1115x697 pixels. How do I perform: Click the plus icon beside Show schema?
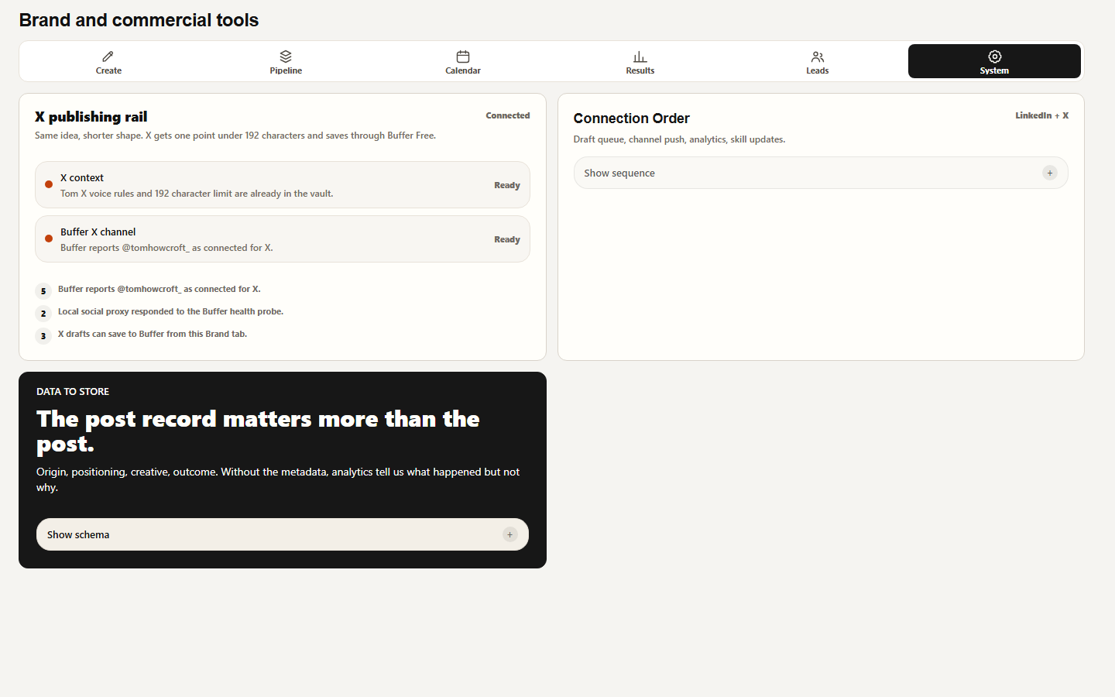[510, 534]
